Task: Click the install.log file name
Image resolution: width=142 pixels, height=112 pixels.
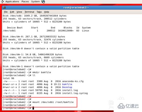Action: click(x=70, y=90)
